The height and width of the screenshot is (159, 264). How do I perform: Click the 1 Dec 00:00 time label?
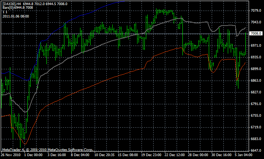33,155
